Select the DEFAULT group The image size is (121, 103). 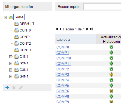27,24
